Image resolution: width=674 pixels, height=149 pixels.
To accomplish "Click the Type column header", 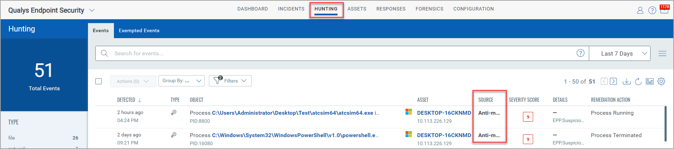I will (x=175, y=100).
